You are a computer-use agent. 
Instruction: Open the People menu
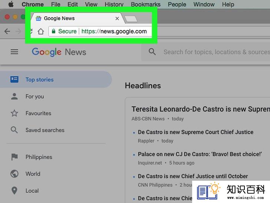[177, 4]
